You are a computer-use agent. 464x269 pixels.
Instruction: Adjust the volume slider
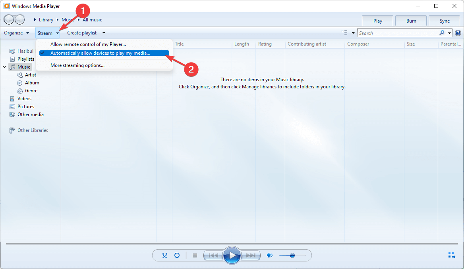pyautogui.click(x=292, y=256)
